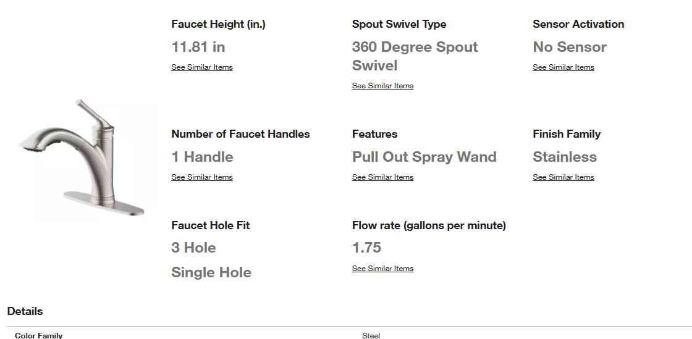Open See Similar Items under Flow rate 1.75
The image size is (692, 339).
point(382,269)
